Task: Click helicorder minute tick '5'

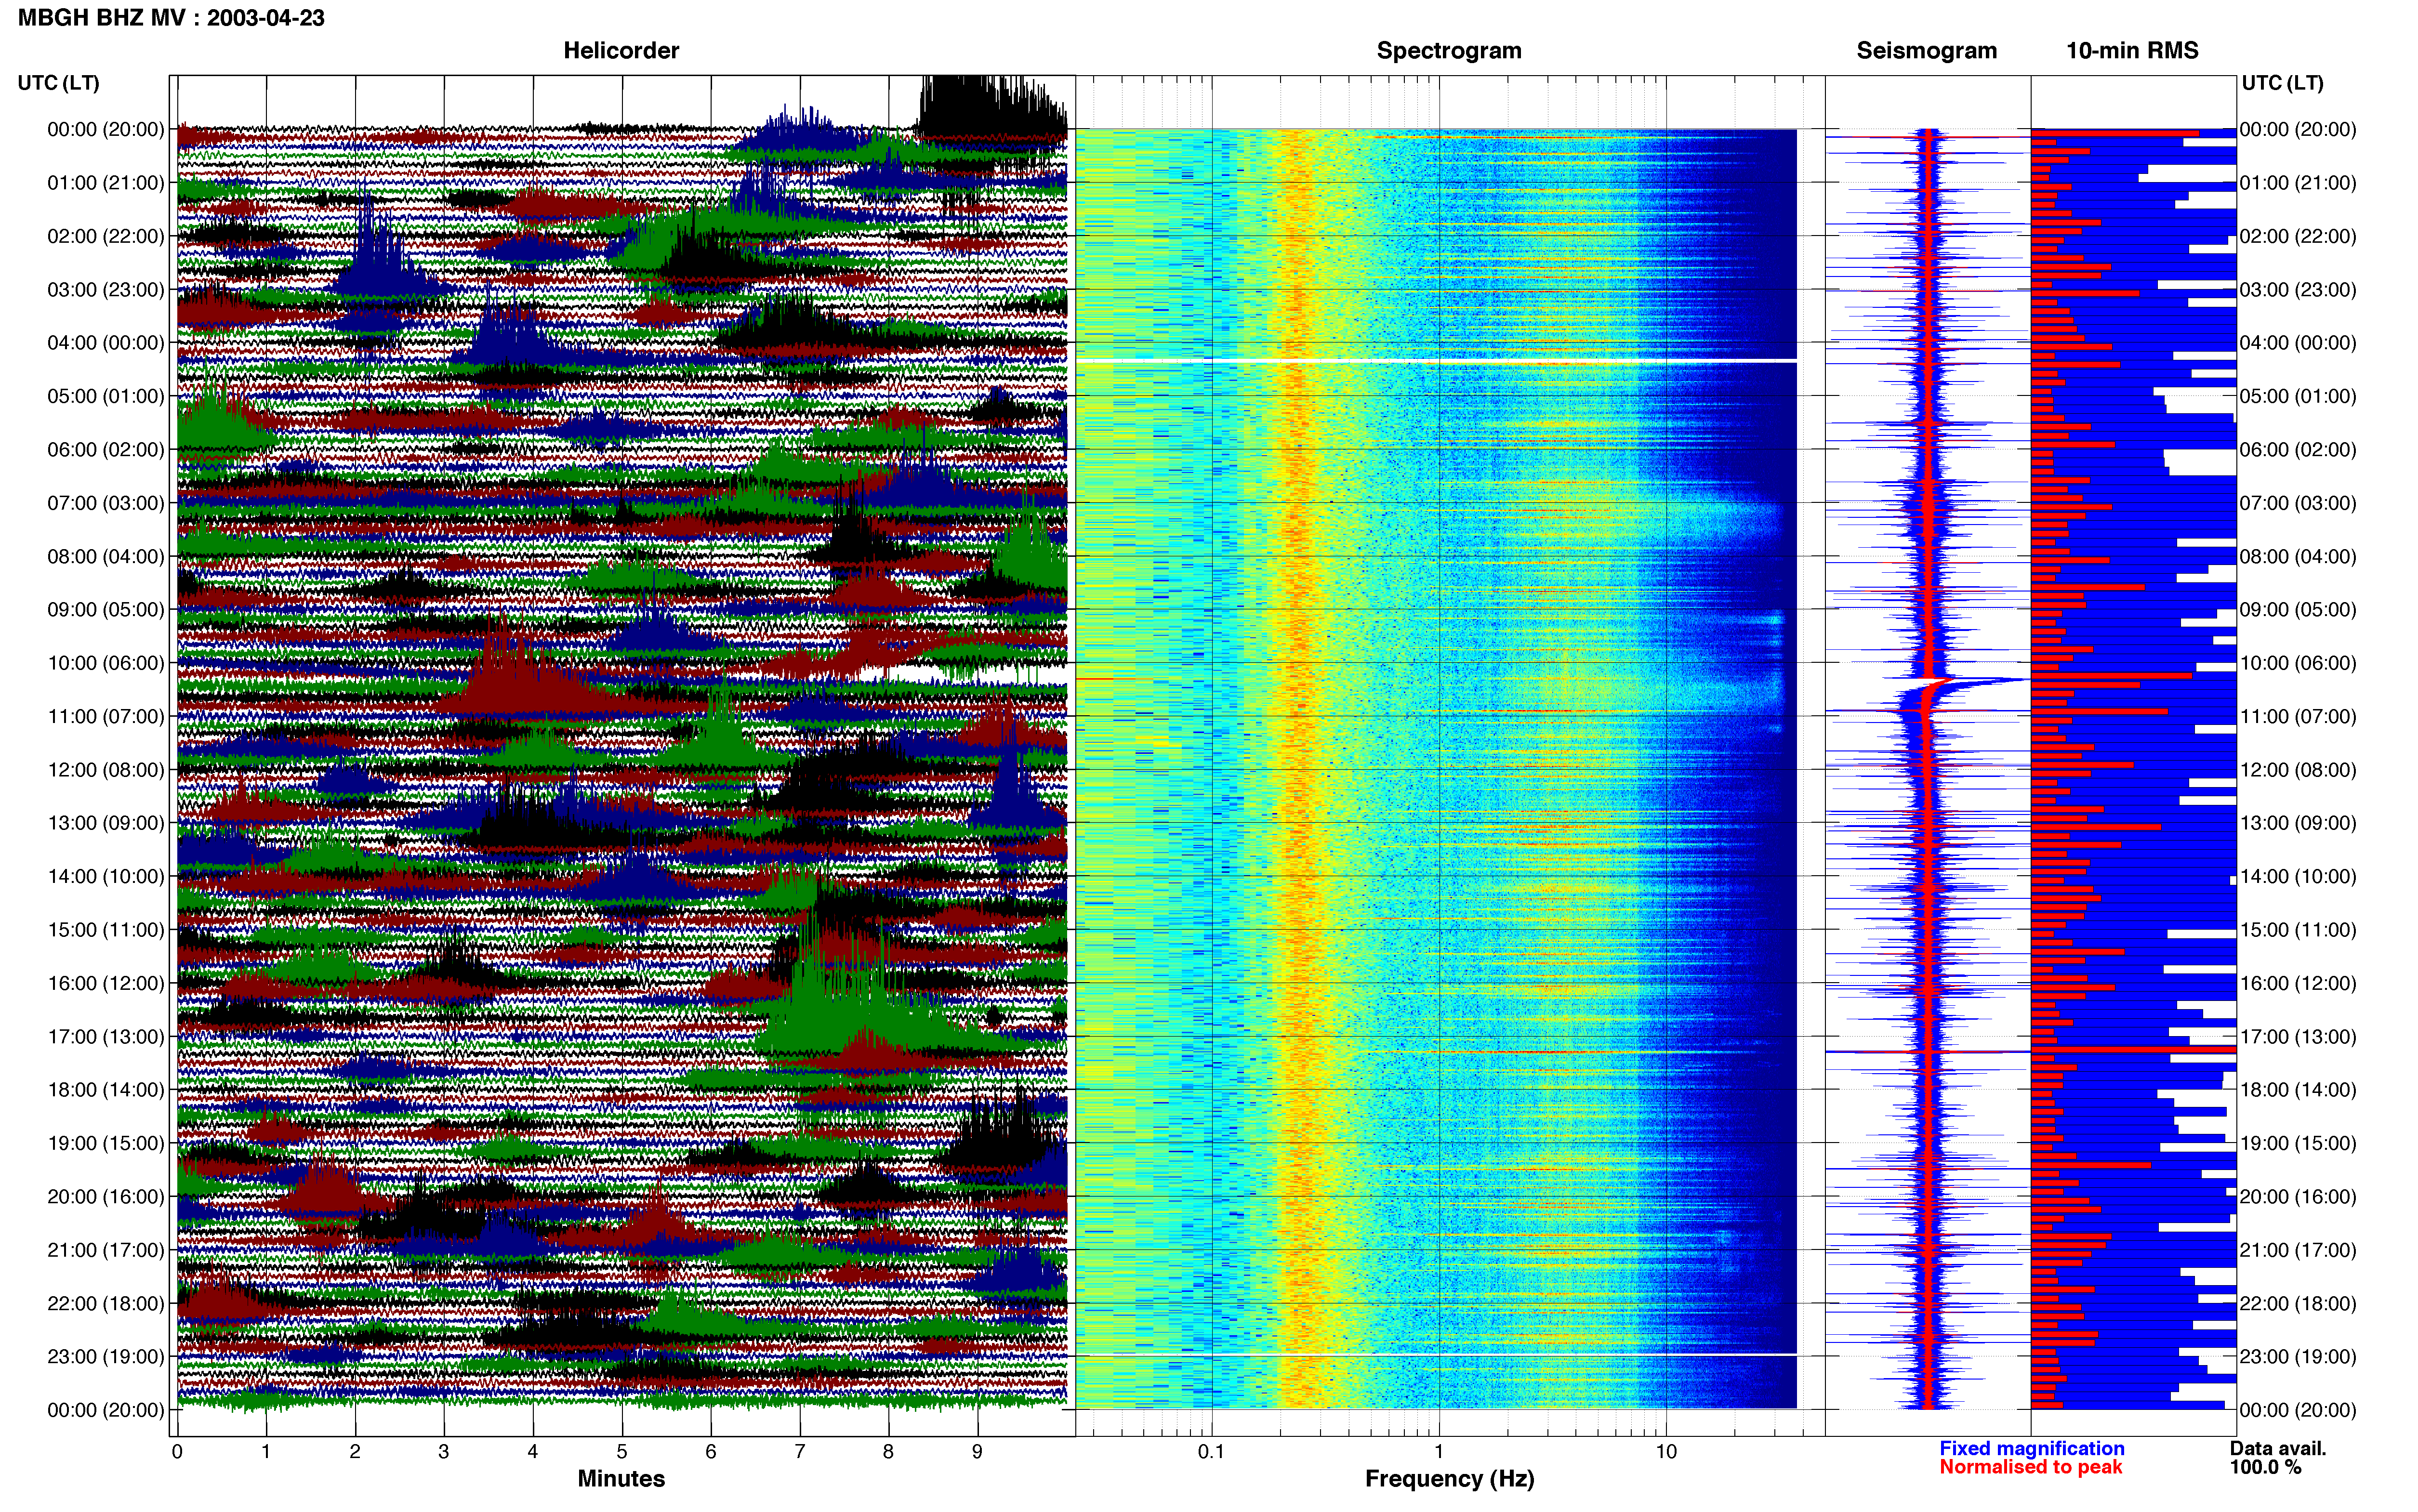Action: [622, 1452]
